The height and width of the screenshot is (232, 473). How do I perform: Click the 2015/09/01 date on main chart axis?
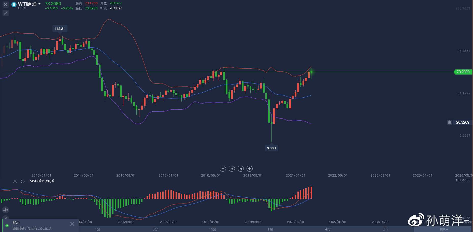click(126, 175)
